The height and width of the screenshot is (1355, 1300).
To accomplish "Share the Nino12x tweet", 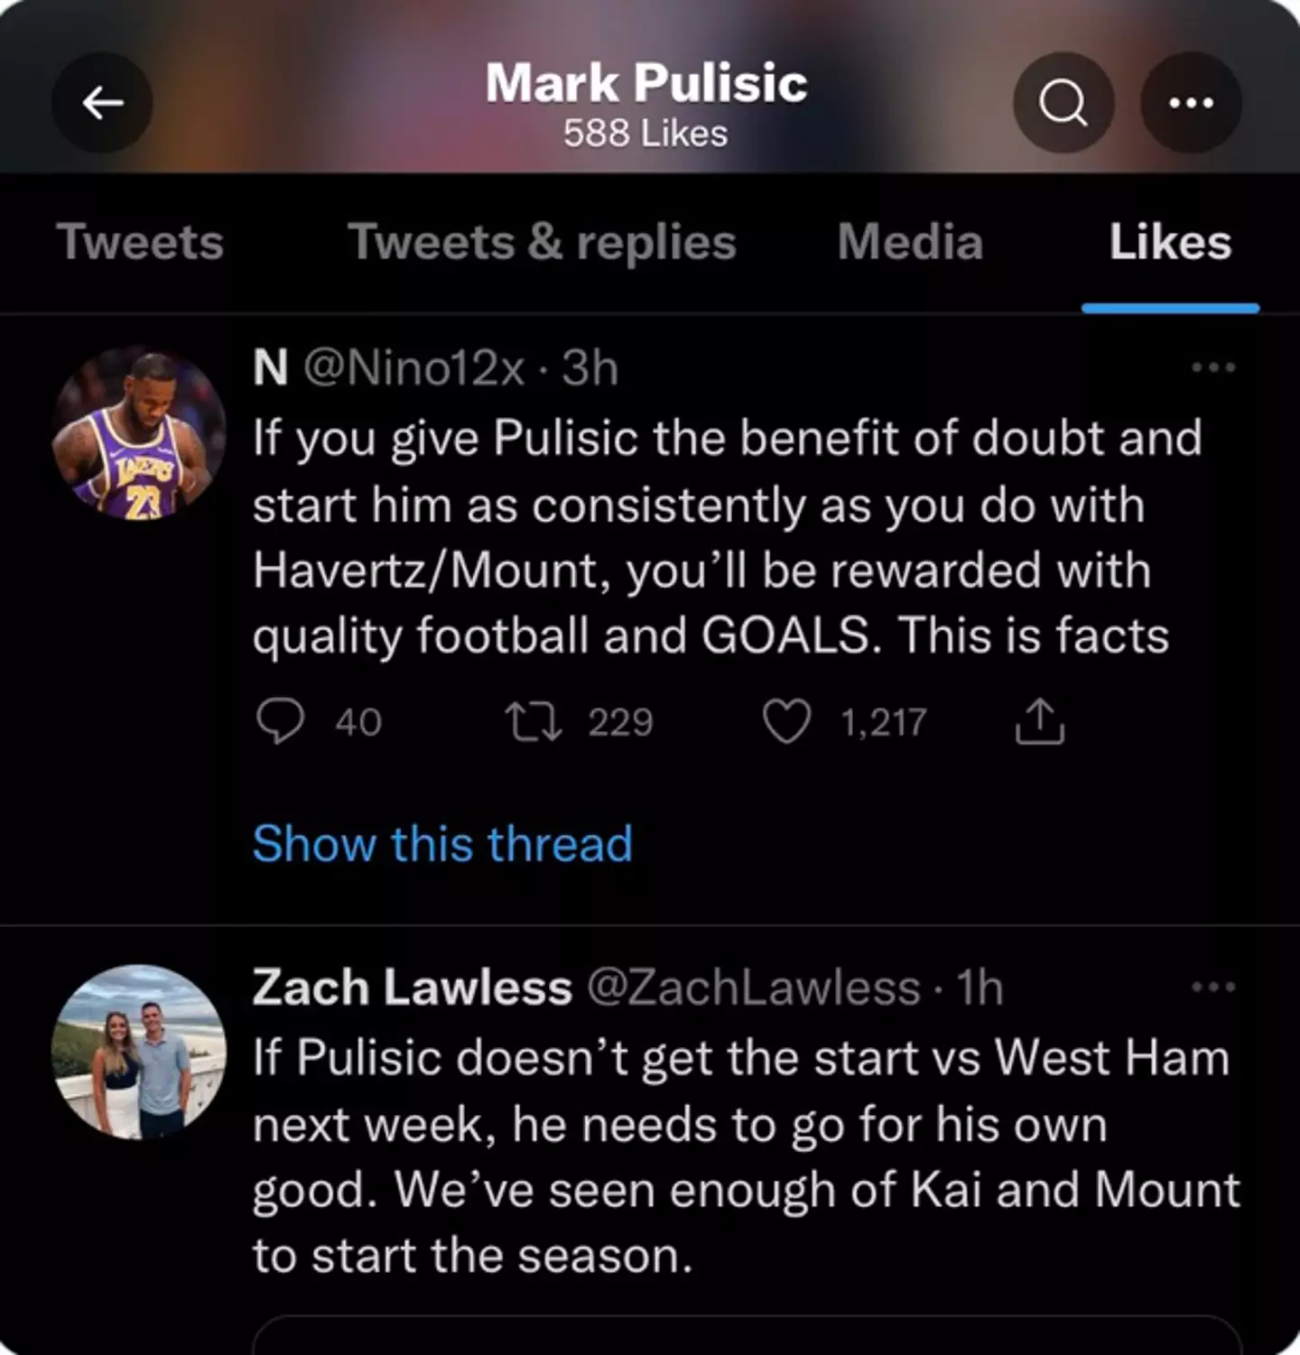I will tap(1040, 721).
